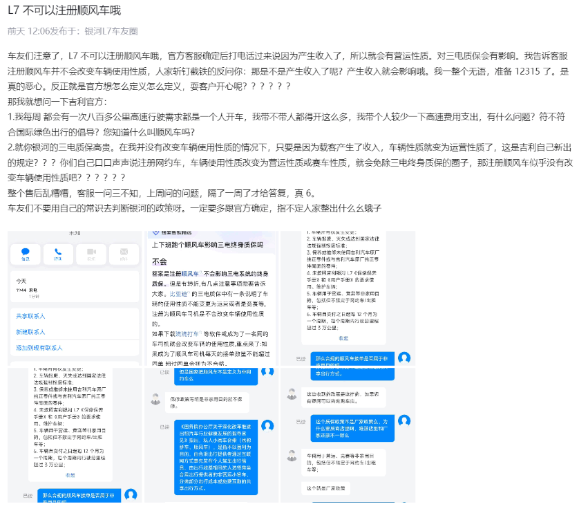Collapse policy list with 收起 in top-right image
The height and width of the screenshot is (511, 579).
point(343,338)
